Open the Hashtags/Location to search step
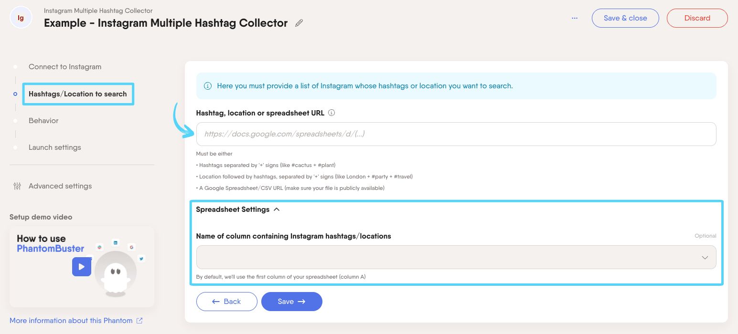This screenshot has height=334, width=738. click(x=78, y=94)
